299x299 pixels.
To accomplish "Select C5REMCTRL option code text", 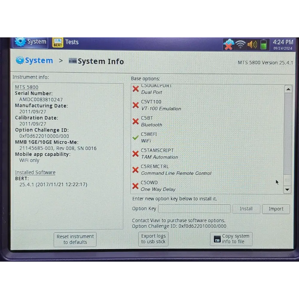I will click(155, 167).
